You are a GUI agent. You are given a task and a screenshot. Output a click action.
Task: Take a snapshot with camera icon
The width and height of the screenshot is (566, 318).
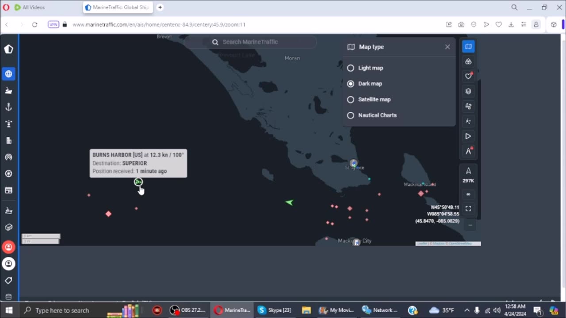pyautogui.click(x=461, y=25)
